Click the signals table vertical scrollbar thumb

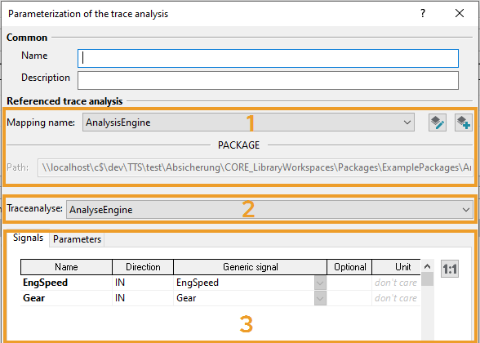[428, 279]
